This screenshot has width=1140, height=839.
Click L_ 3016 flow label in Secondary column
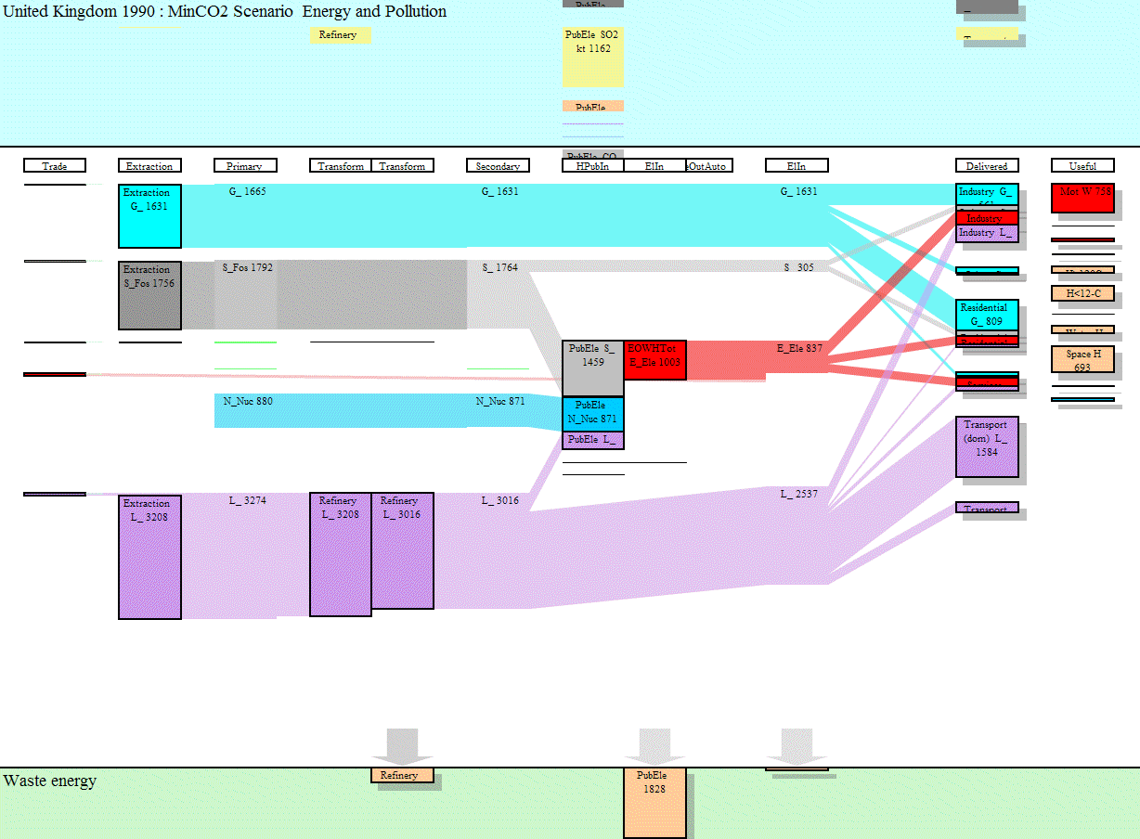[500, 500]
